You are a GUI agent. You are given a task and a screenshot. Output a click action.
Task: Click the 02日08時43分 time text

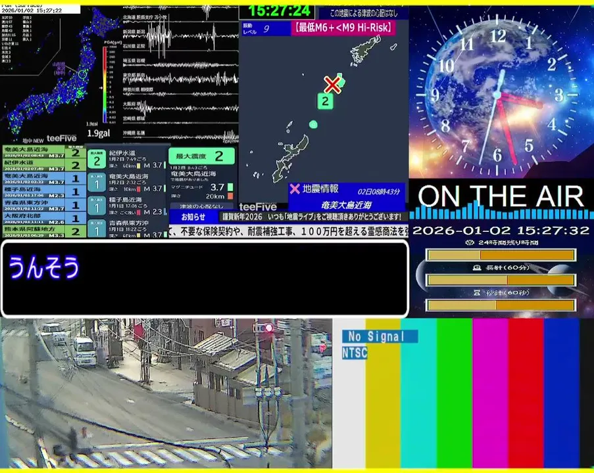[x=378, y=191]
